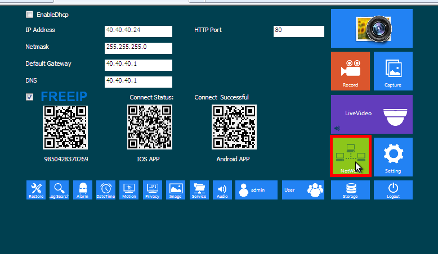Click the FREEIP logo text

tap(64, 97)
